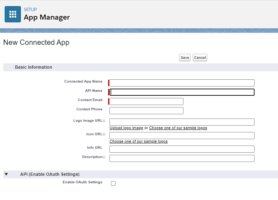This screenshot has width=278, height=200.
Task: Focus the Contact Email field
Action: point(146,101)
